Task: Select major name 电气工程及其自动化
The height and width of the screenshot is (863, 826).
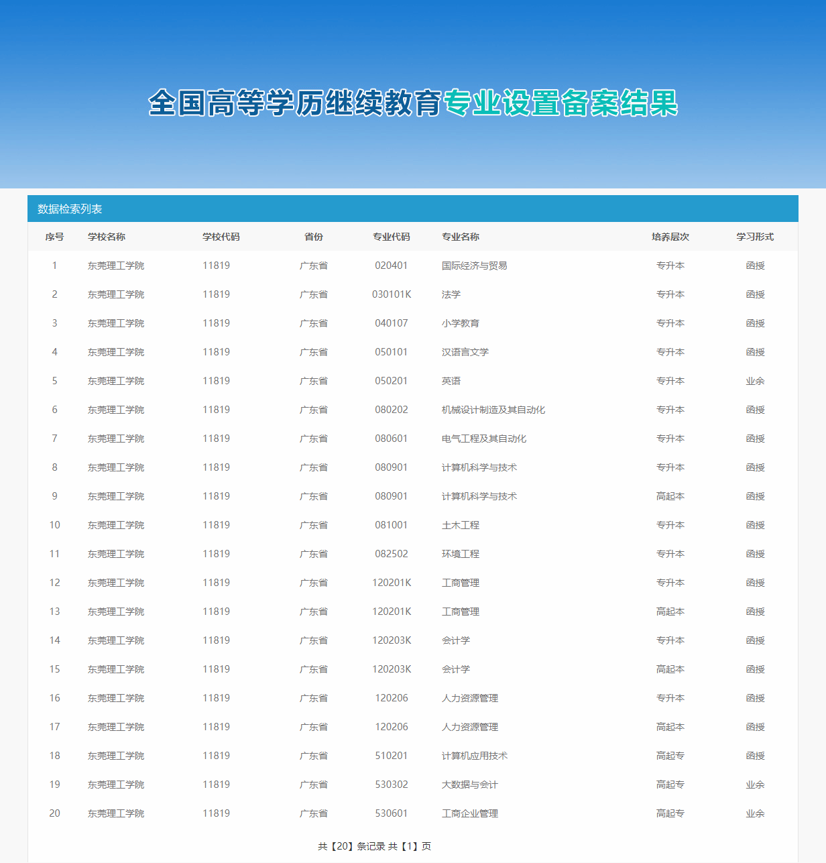Action: (x=484, y=439)
